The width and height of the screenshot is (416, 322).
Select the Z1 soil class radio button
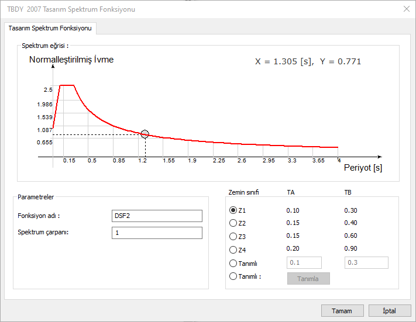(x=233, y=210)
